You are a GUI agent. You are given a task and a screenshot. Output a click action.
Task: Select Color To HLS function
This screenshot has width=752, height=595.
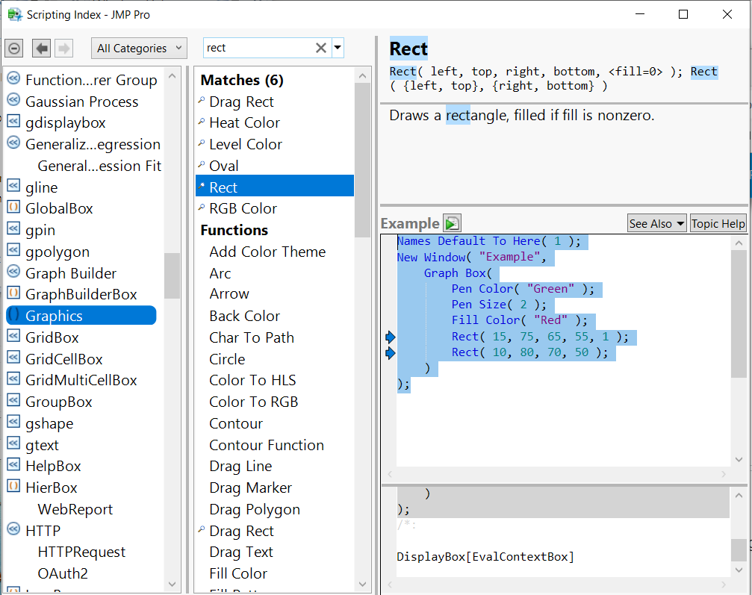252,380
